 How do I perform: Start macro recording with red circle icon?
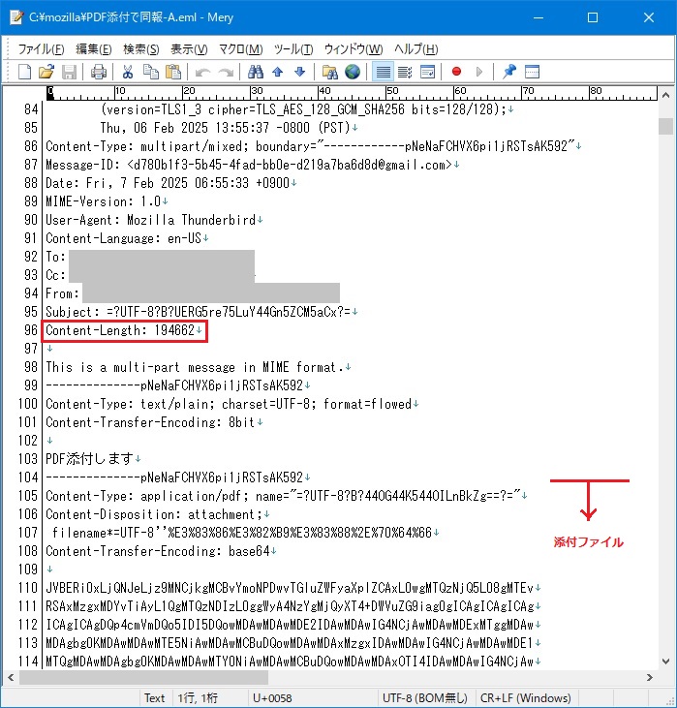(x=456, y=72)
